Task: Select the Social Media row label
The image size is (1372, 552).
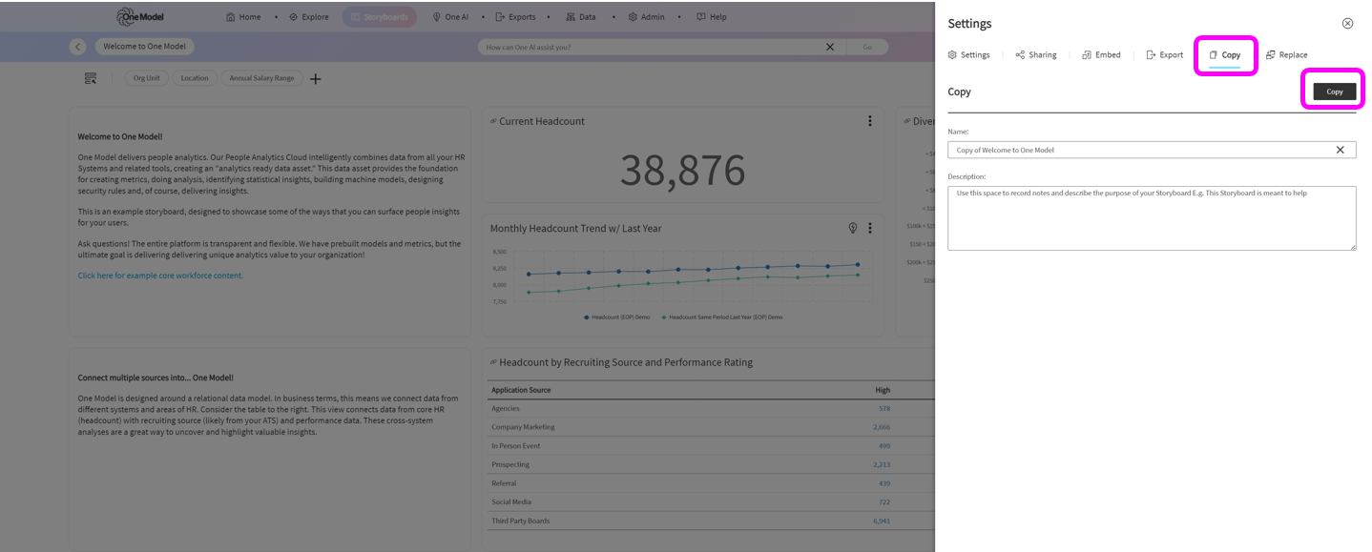Action: (x=511, y=501)
